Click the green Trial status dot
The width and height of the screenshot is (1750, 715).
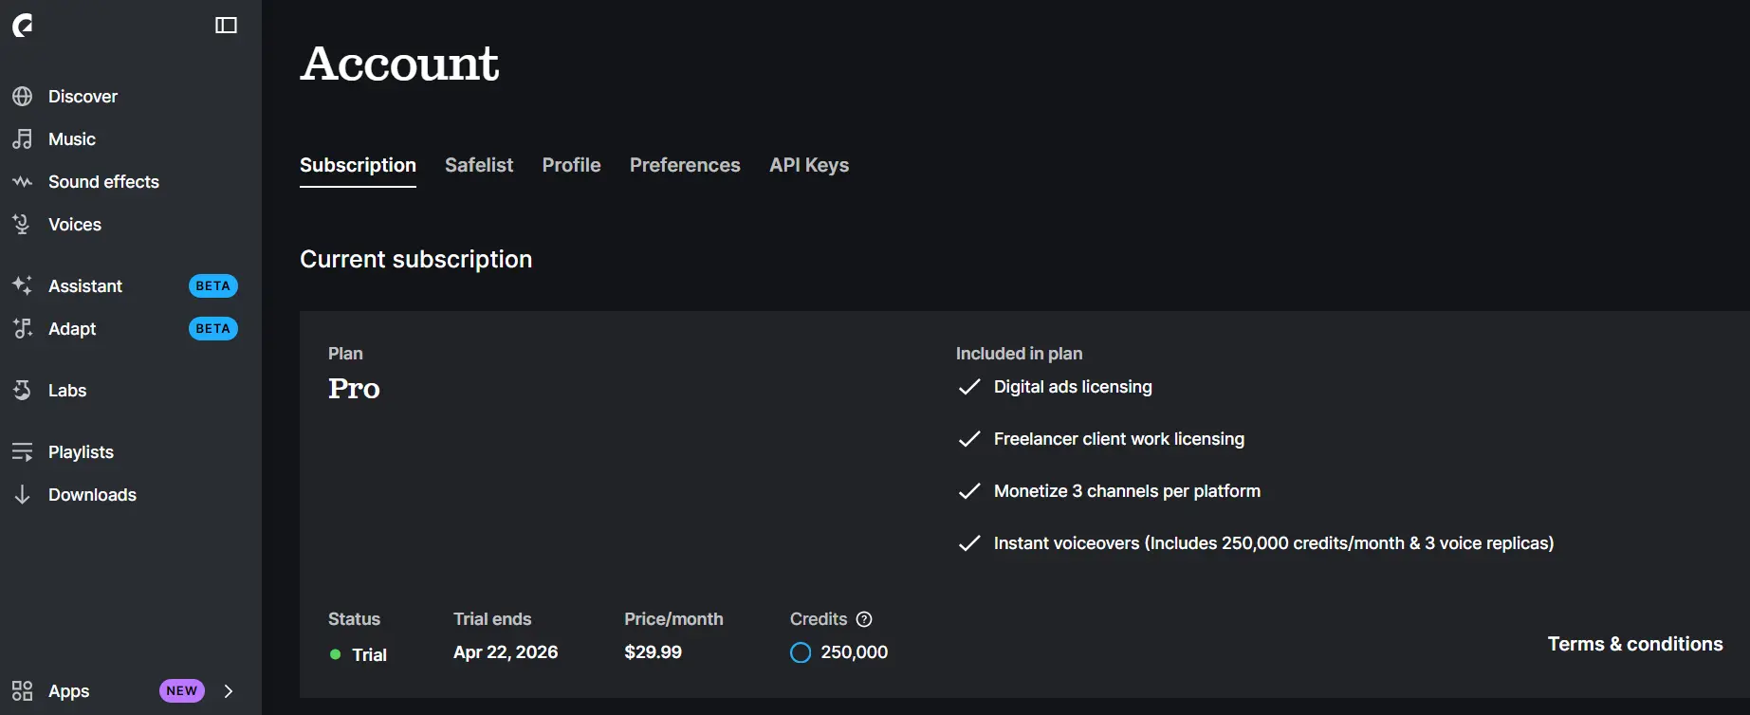[x=336, y=654]
